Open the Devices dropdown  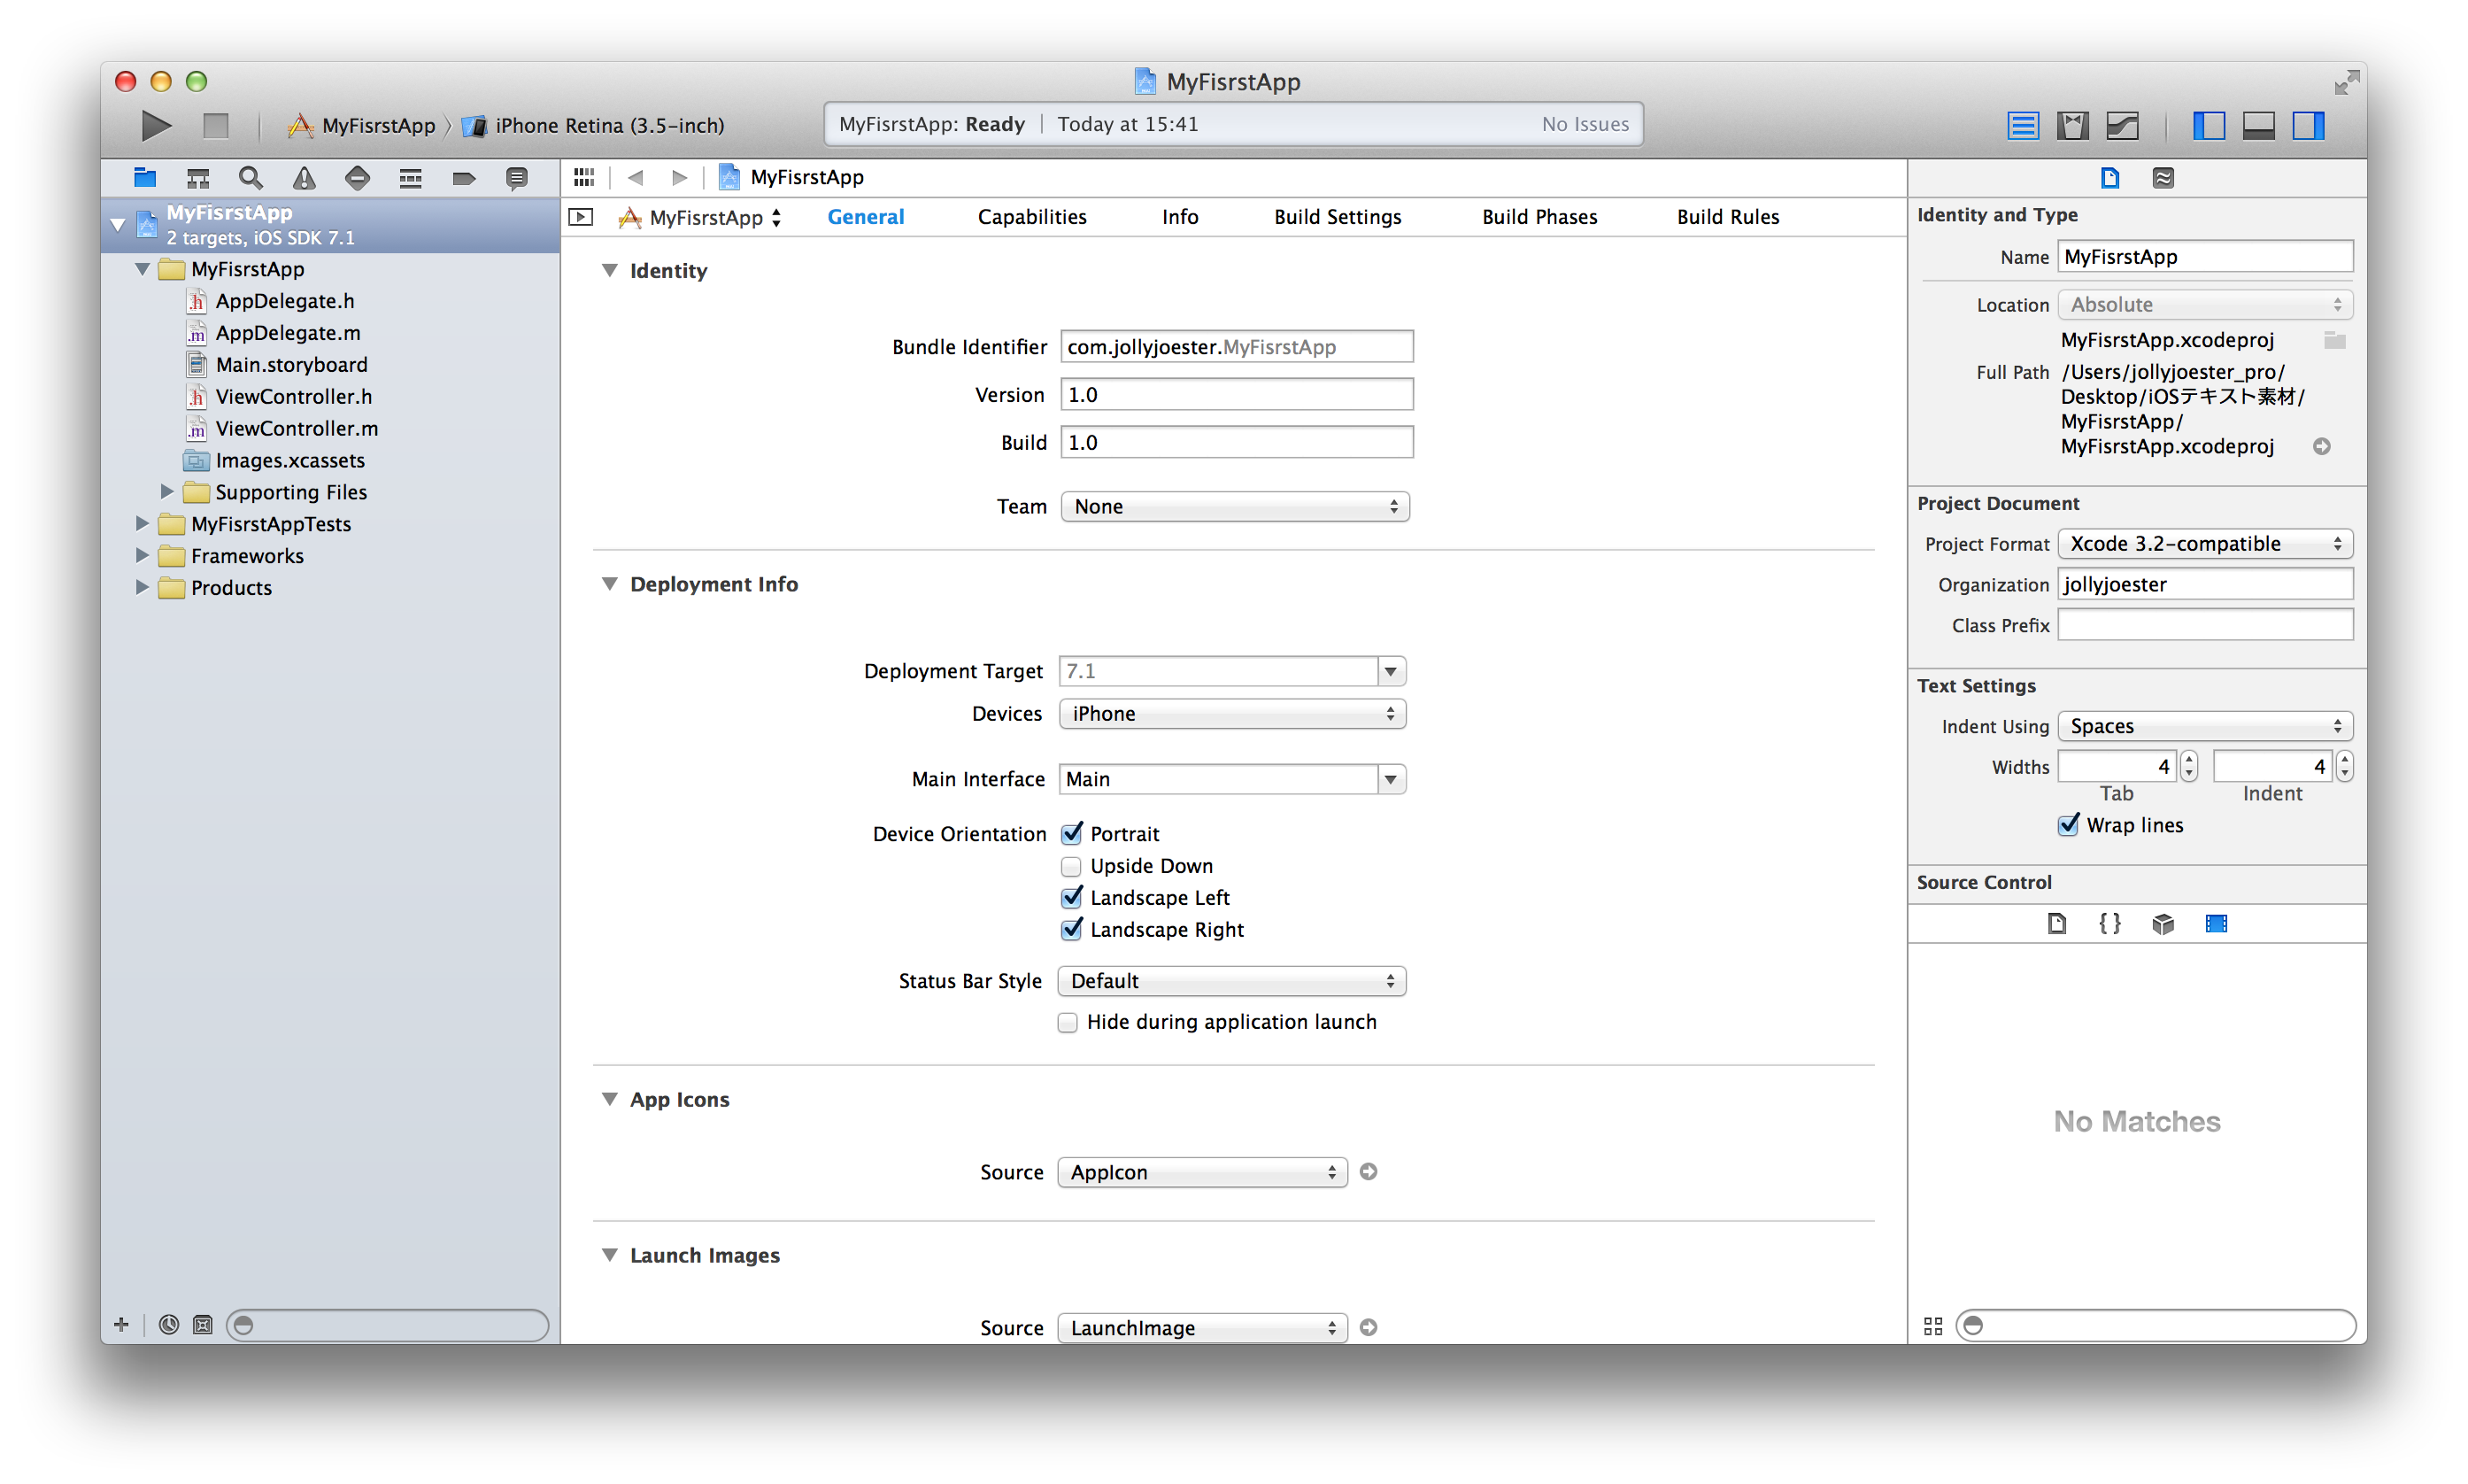[x=1231, y=714]
